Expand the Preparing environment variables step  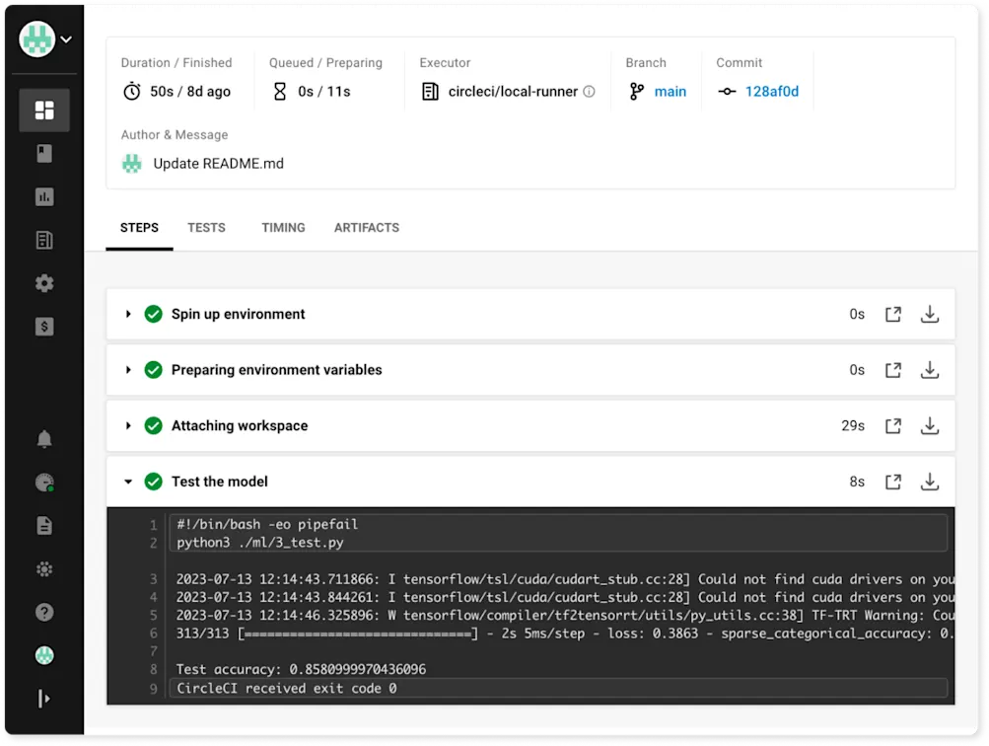coord(127,370)
